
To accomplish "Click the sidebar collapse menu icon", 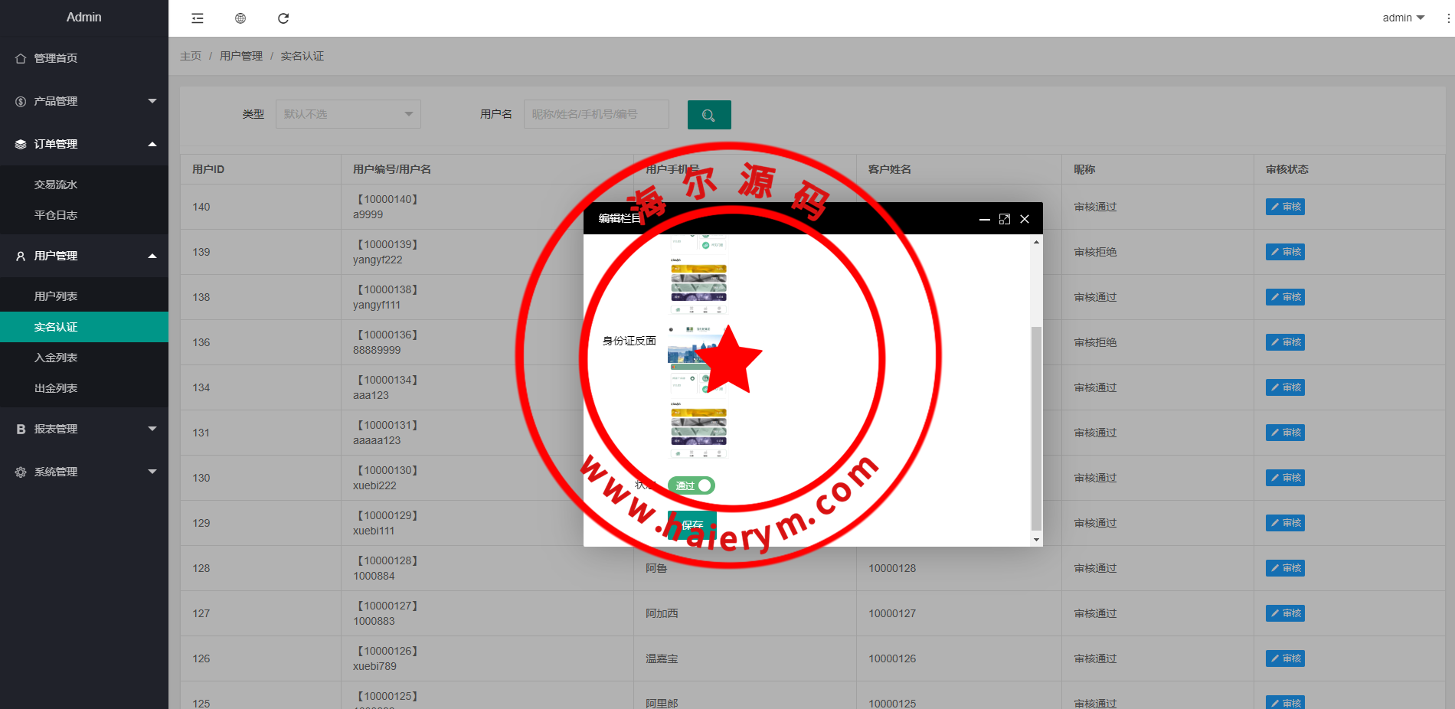I will pos(198,18).
